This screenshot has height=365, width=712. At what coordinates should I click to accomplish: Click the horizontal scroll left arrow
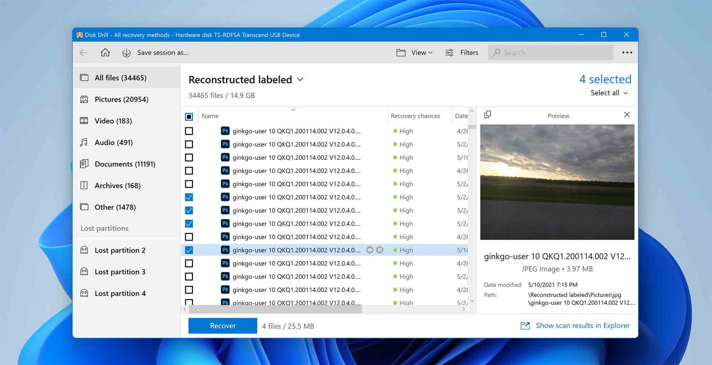click(185, 309)
